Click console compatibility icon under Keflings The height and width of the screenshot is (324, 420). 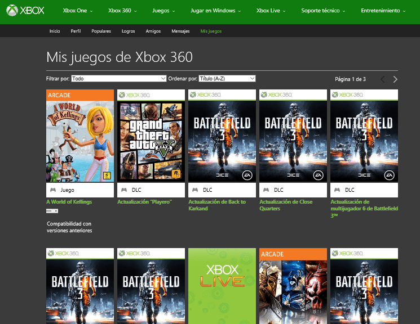[52, 211]
